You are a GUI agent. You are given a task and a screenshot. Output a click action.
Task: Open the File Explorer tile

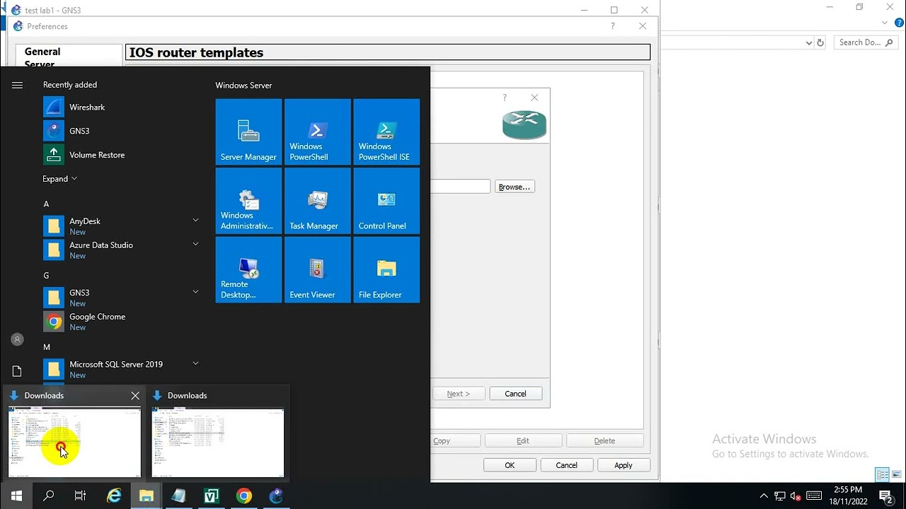pyautogui.click(x=386, y=270)
